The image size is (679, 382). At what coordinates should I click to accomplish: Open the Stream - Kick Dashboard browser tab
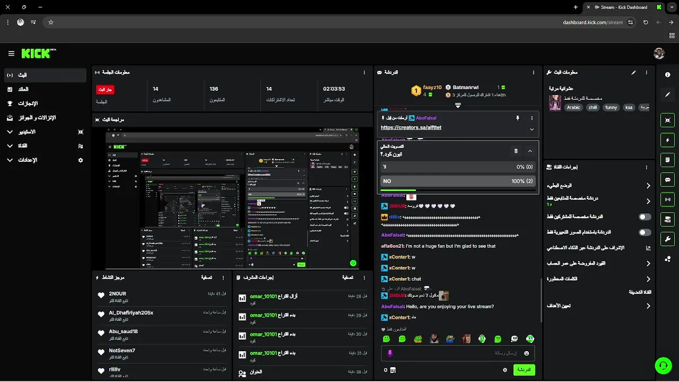coord(624,7)
